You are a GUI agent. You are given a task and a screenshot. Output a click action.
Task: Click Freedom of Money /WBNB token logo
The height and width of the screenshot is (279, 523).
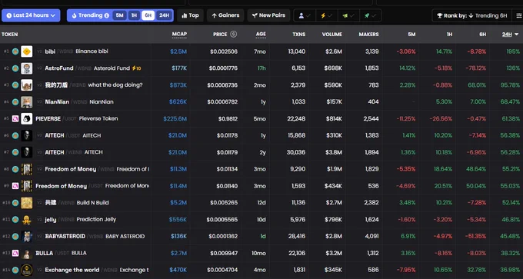tap(27, 169)
